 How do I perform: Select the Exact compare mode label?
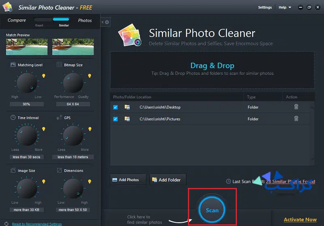point(39,25)
